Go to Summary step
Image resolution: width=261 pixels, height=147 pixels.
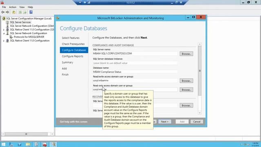[x=67, y=62]
